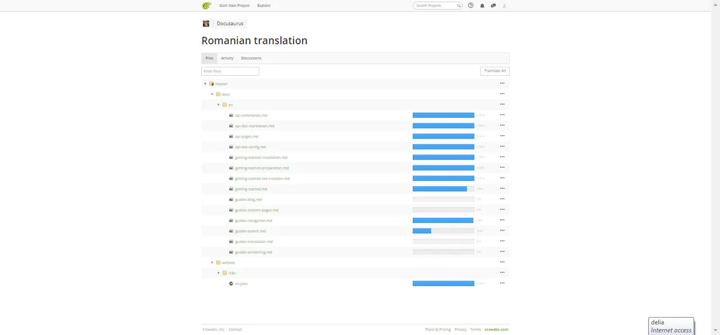Collapse the en folder arrow
The image size is (720, 335).
(x=219, y=105)
